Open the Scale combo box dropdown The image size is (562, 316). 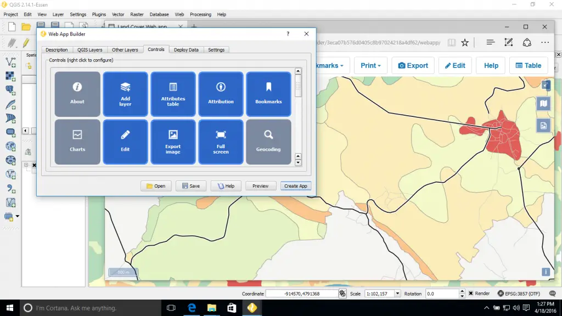point(397,294)
